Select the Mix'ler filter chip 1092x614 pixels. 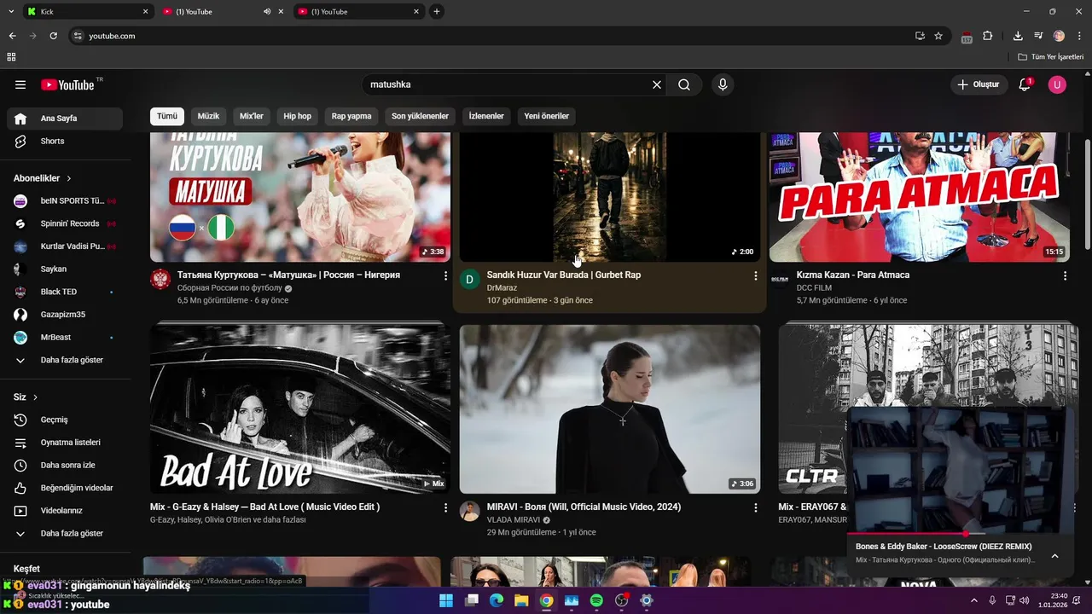tap(252, 116)
